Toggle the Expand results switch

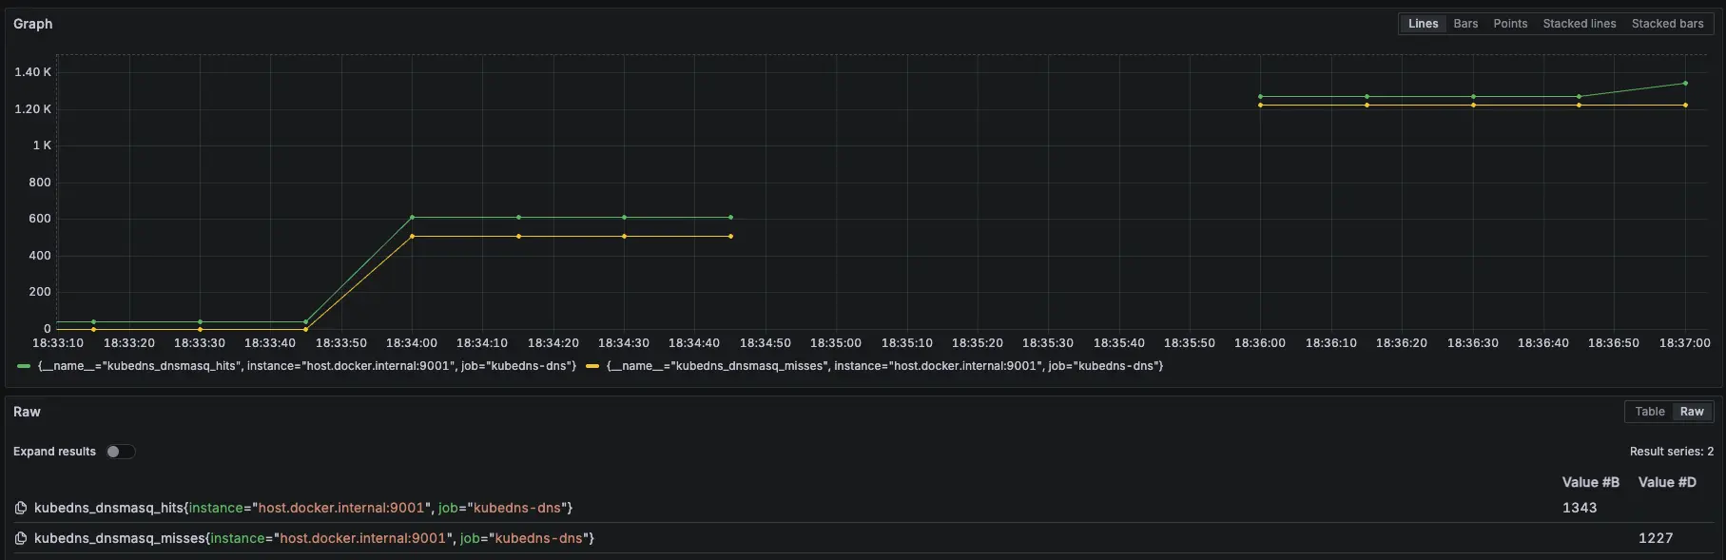click(121, 452)
